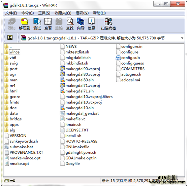Image resolution: width=188 pixels, height=187 pixels.
Task: Open the 文件(F) menu
Action: 11,13
